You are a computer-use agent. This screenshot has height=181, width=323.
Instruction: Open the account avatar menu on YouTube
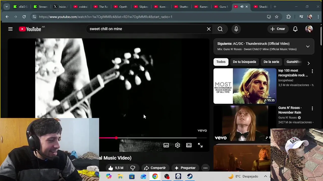tap(309, 29)
